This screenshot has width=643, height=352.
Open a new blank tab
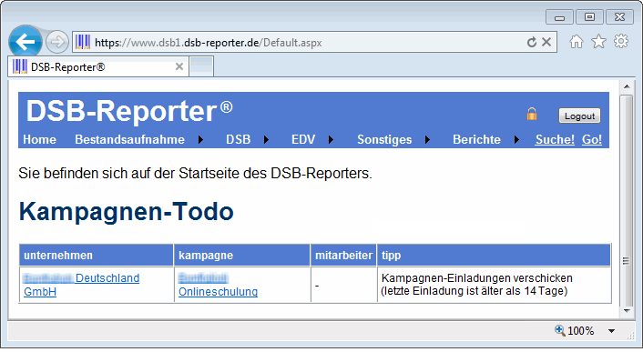pyautogui.click(x=201, y=66)
